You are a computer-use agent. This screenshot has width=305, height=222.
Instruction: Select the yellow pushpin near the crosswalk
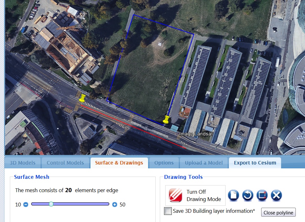tap(82, 98)
